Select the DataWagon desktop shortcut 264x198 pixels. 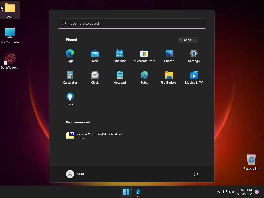tap(10, 61)
